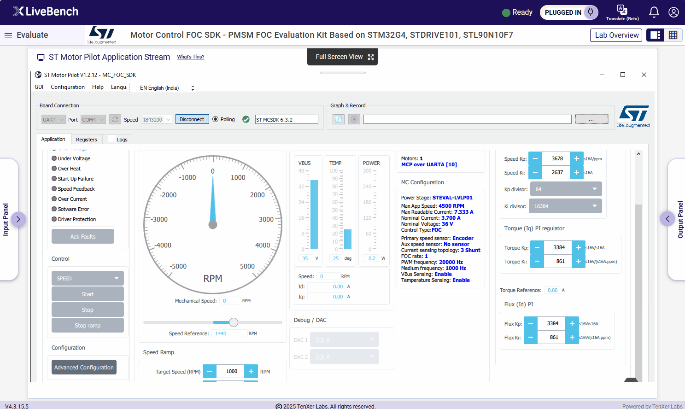Click the record icon in Graph & Record

tap(354, 119)
